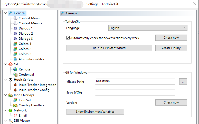Select Issue Tracker Config label

[34, 90]
